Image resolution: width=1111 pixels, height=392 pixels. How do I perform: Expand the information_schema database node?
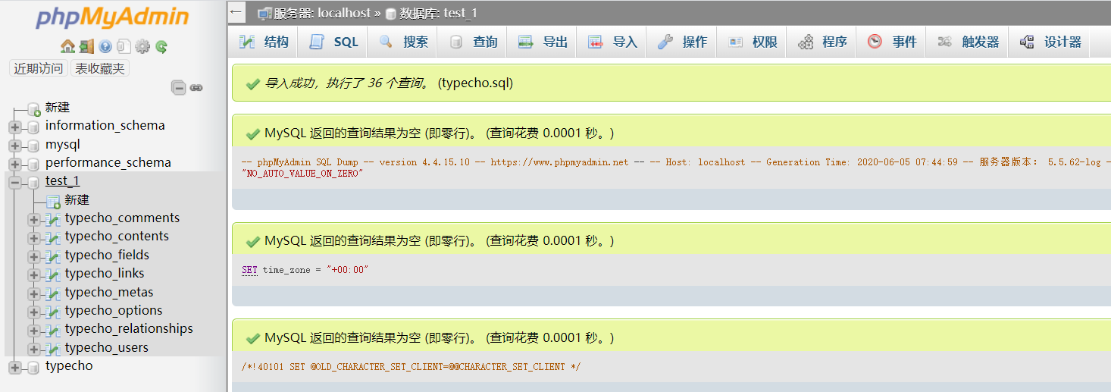point(15,127)
